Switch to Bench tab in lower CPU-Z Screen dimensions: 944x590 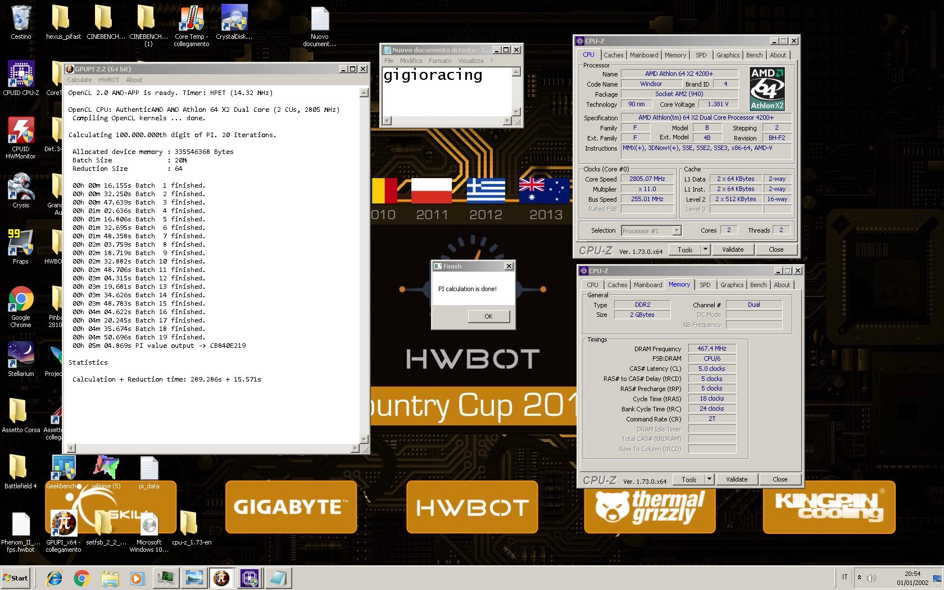coord(758,285)
